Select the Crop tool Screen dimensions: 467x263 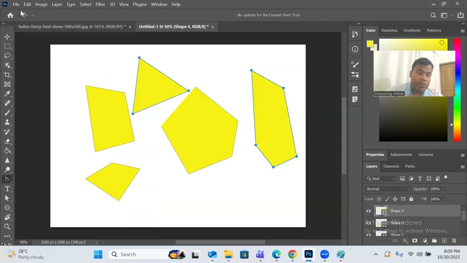click(x=7, y=75)
